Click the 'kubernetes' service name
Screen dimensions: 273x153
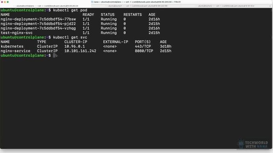tap(12, 46)
